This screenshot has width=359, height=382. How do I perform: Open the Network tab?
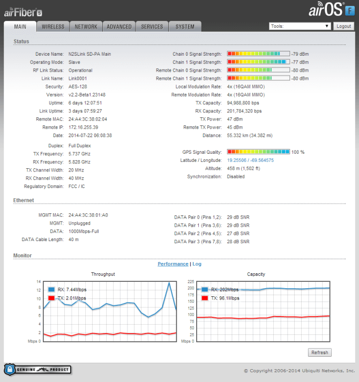coord(86,26)
